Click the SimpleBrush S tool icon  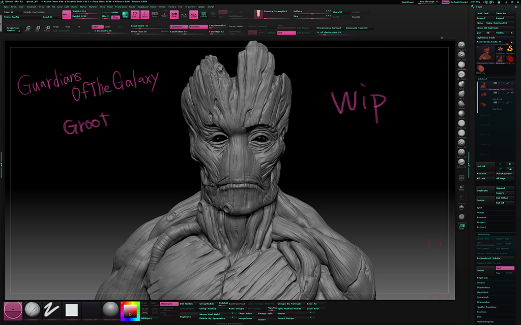coord(510,50)
